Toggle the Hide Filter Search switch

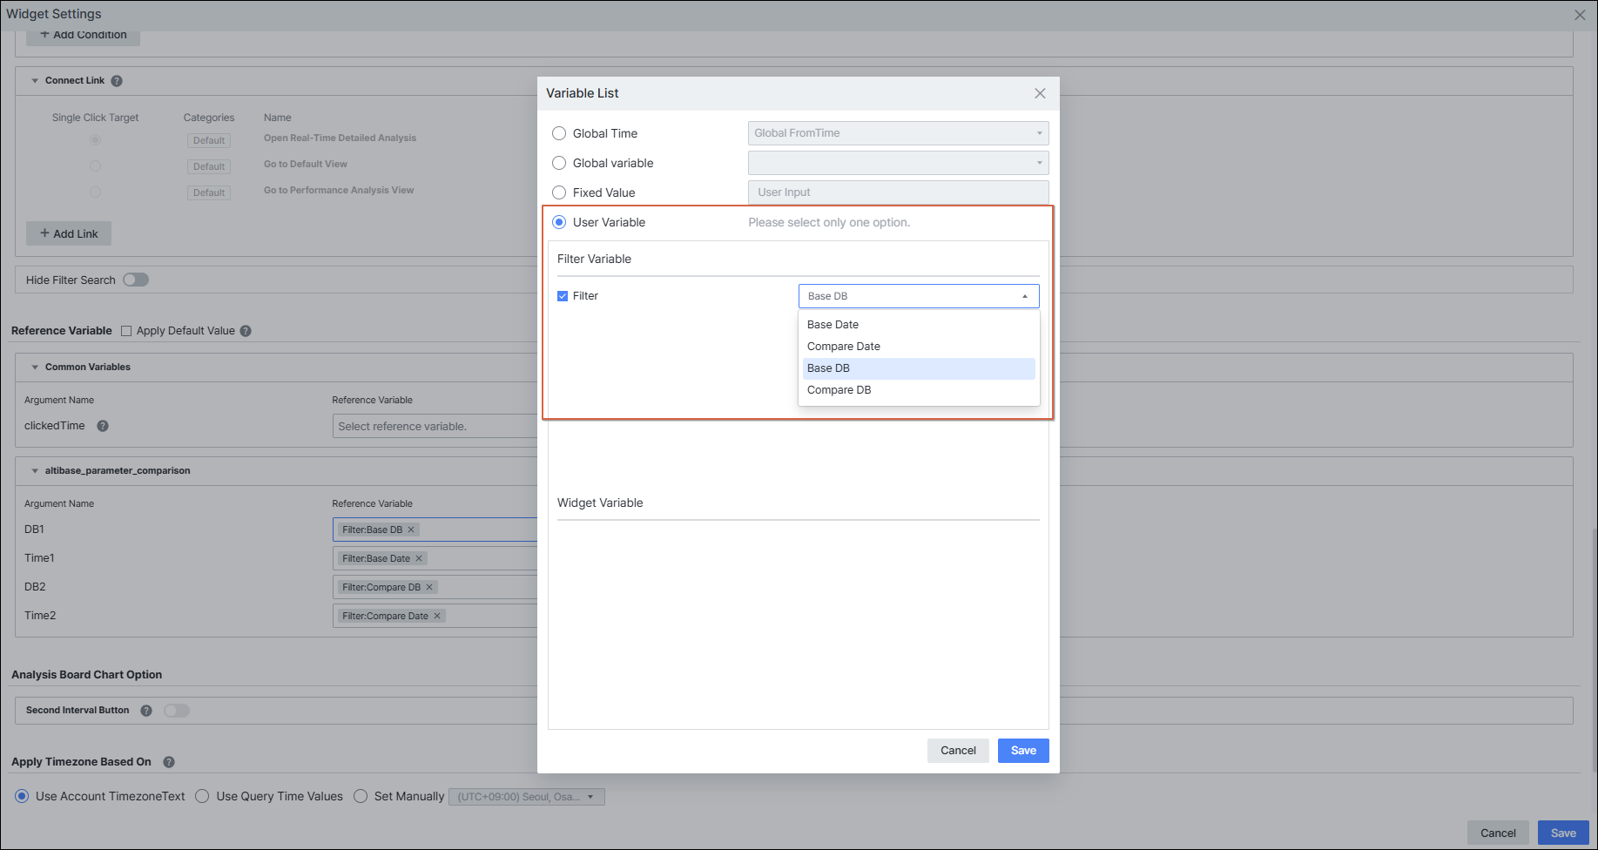[x=136, y=280]
